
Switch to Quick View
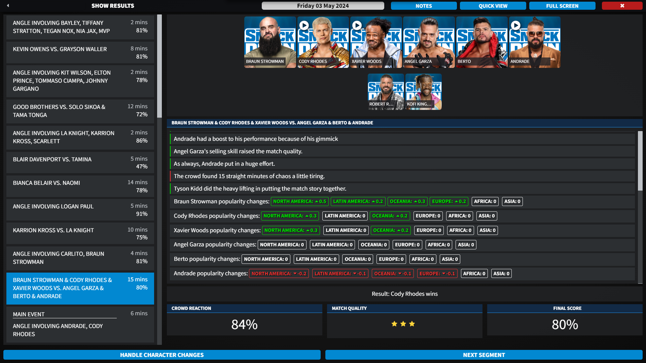493,6
